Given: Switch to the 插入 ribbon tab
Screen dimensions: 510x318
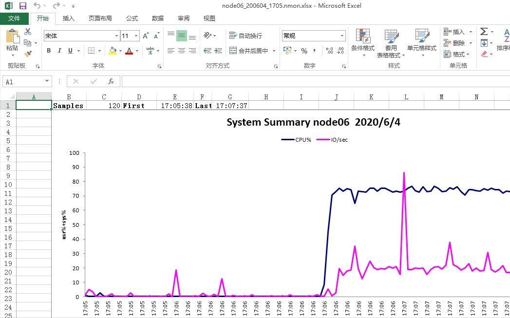Looking at the screenshot, I should [68, 19].
